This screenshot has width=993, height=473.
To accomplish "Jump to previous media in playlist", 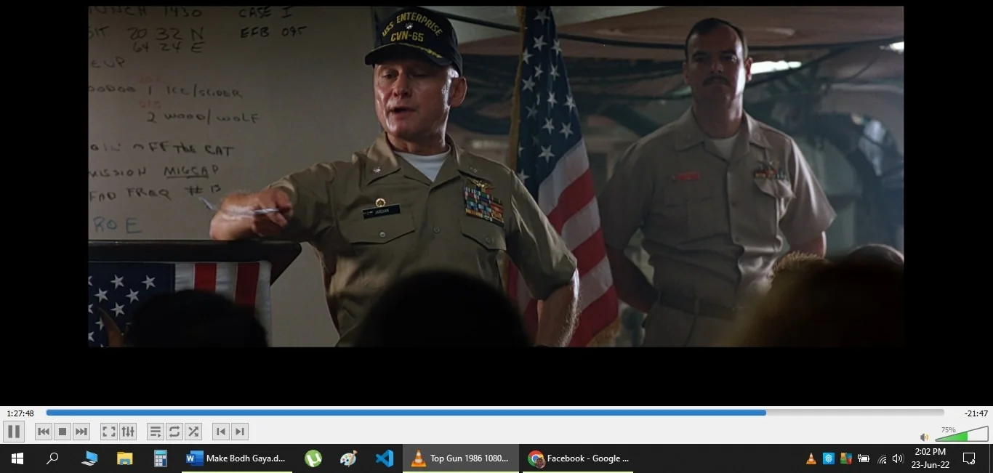I will [44, 432].
